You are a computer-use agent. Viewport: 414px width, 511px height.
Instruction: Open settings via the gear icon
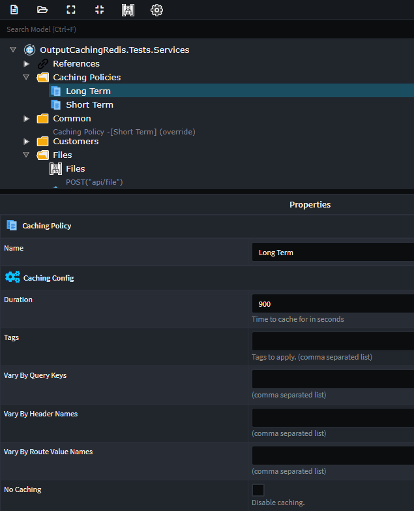click(x=156, y=10)
